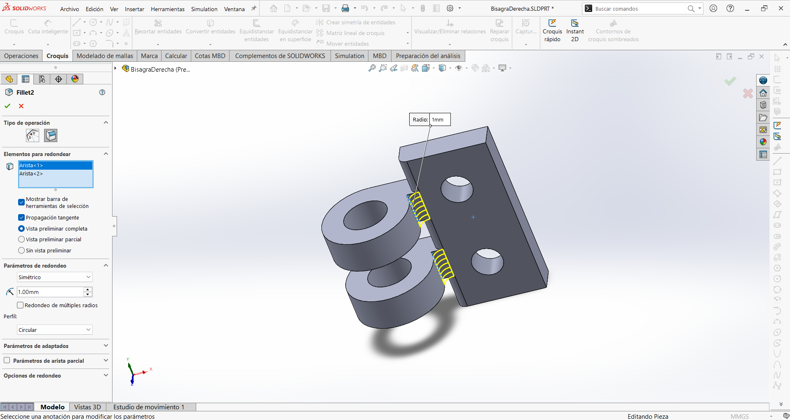
Task: Expand the BisagraDerecha flyout tree arrow
Action: coord(116,69)
